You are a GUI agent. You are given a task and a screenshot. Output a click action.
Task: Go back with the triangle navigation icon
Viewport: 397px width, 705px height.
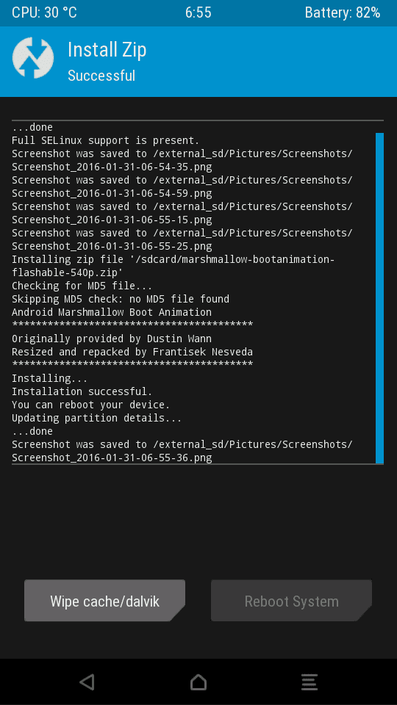pyautogui.click(x=87, y=682)
